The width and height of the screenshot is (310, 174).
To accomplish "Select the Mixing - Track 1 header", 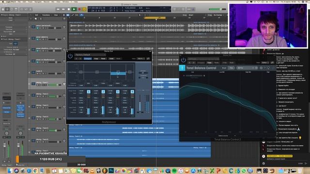I will point(47,84).
